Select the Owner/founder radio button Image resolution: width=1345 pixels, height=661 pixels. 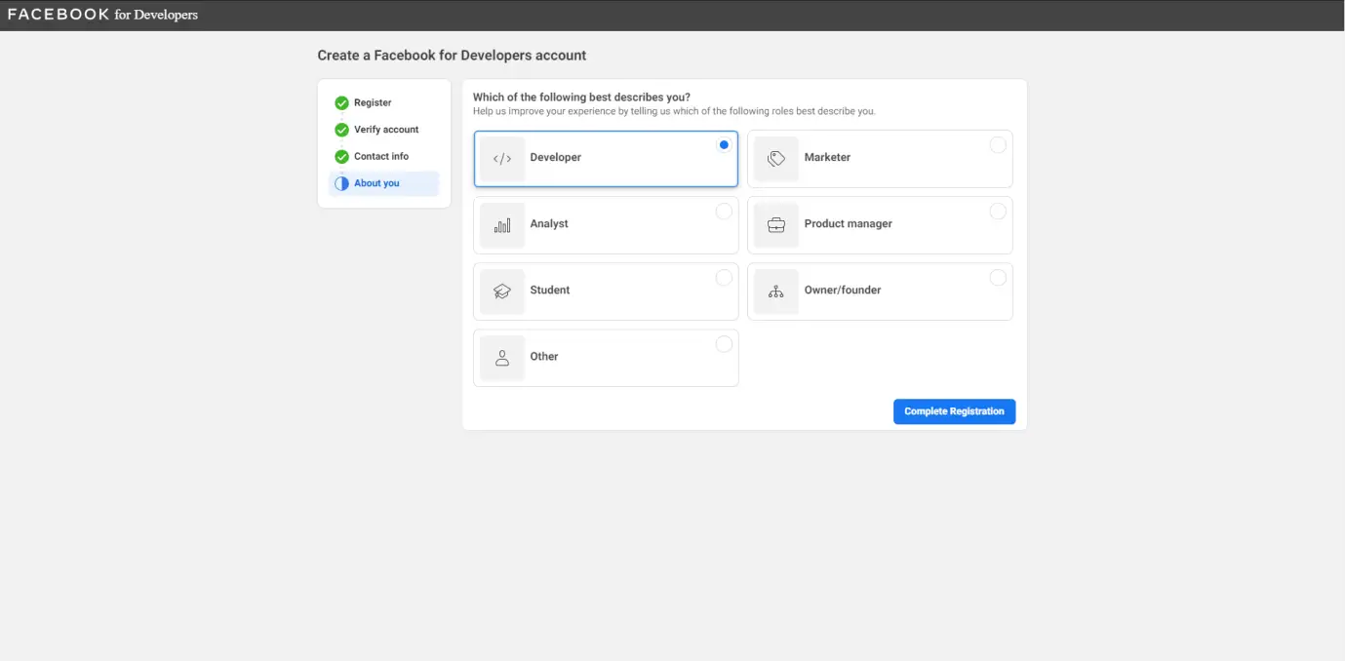(998, 278)
